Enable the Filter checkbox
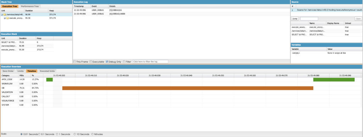The height and width of the screenshot is (137, 363). 124,62
